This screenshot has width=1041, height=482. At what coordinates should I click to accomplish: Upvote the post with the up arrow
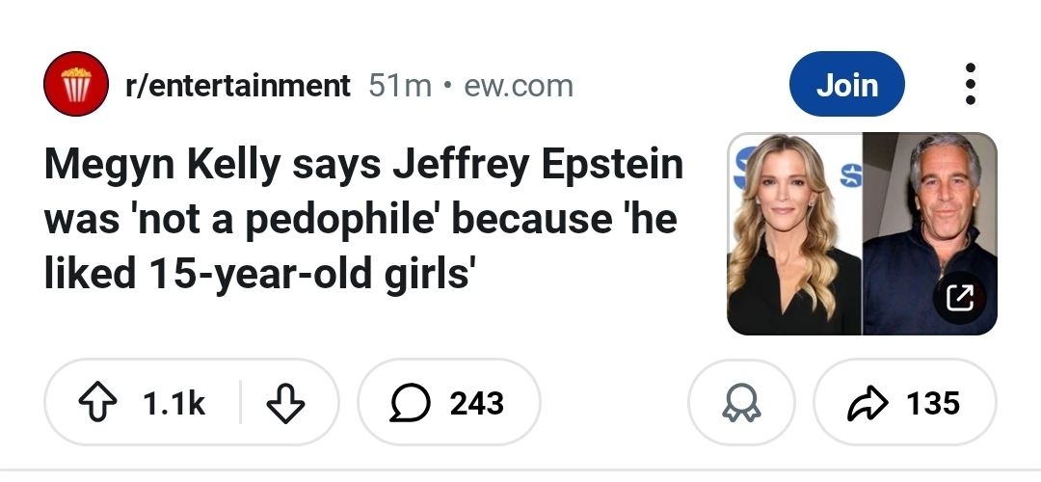coord(98,403)
